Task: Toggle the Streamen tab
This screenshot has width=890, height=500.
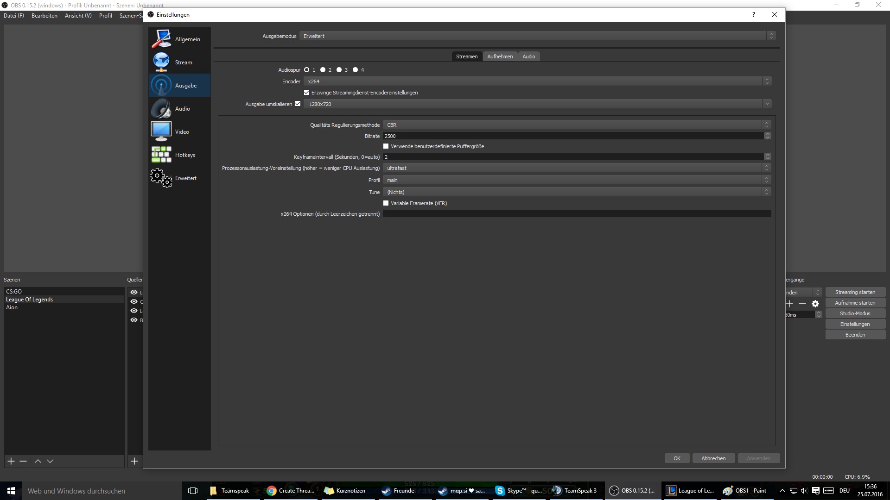Action: [x=467, y=56]
